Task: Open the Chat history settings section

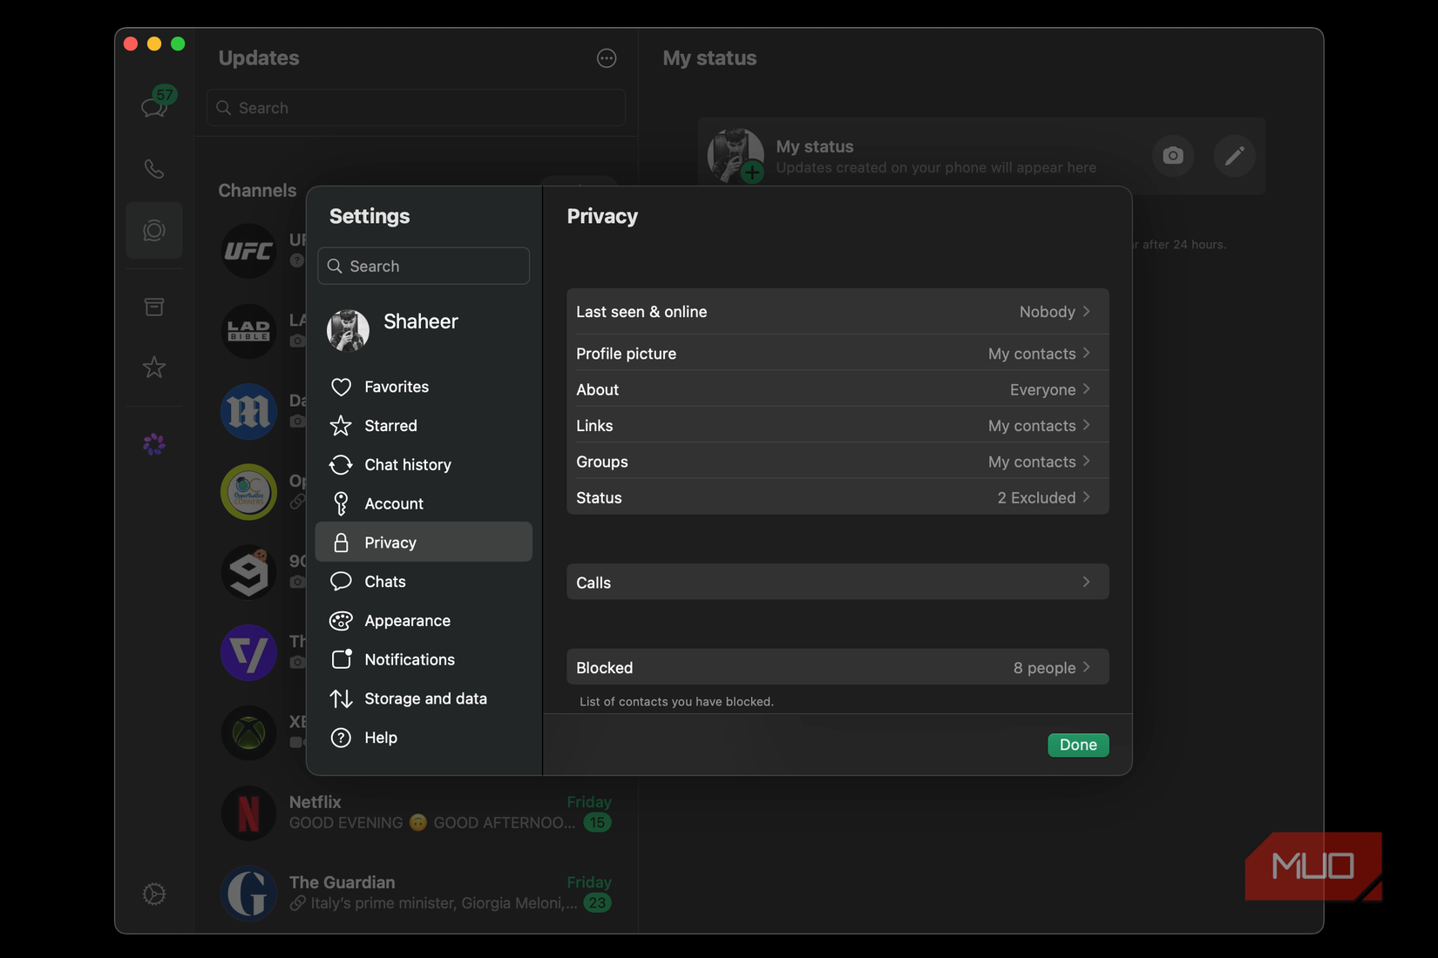Action: [424, 465]
